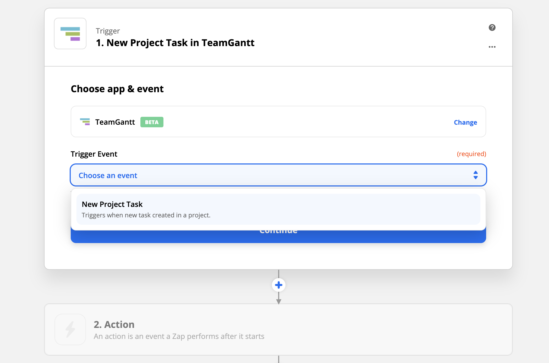Open the trigger step ellipsis options menu
549x363 pixels.
(x=492, y=47)
